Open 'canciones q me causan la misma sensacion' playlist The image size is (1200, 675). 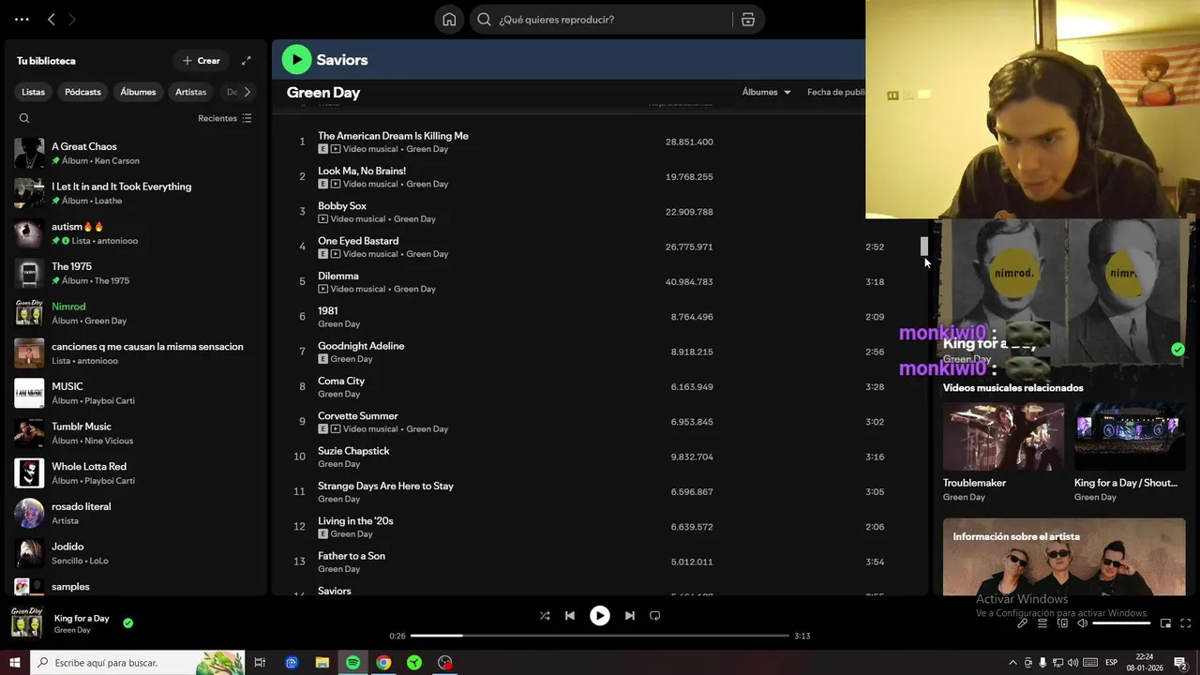tap(134, 353)
